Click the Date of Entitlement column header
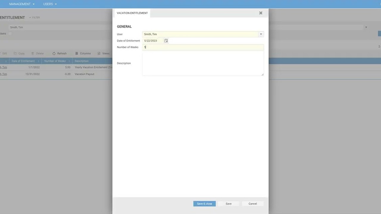 pos(23,61)
